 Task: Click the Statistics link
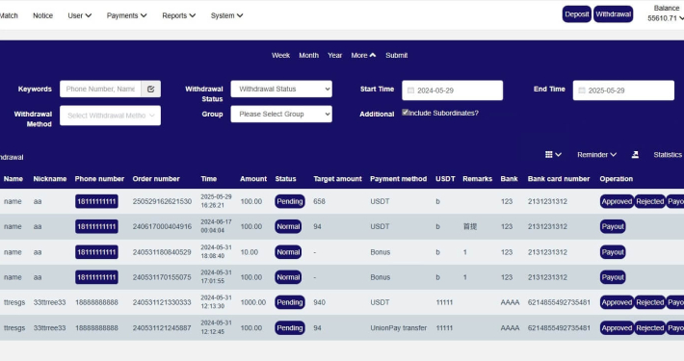point(668,155)
